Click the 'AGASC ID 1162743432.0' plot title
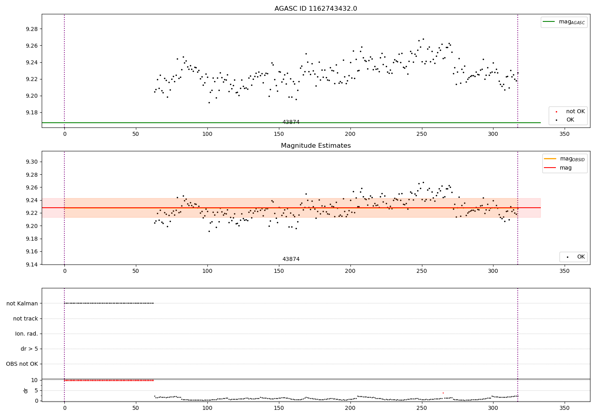 click(316, 9)
